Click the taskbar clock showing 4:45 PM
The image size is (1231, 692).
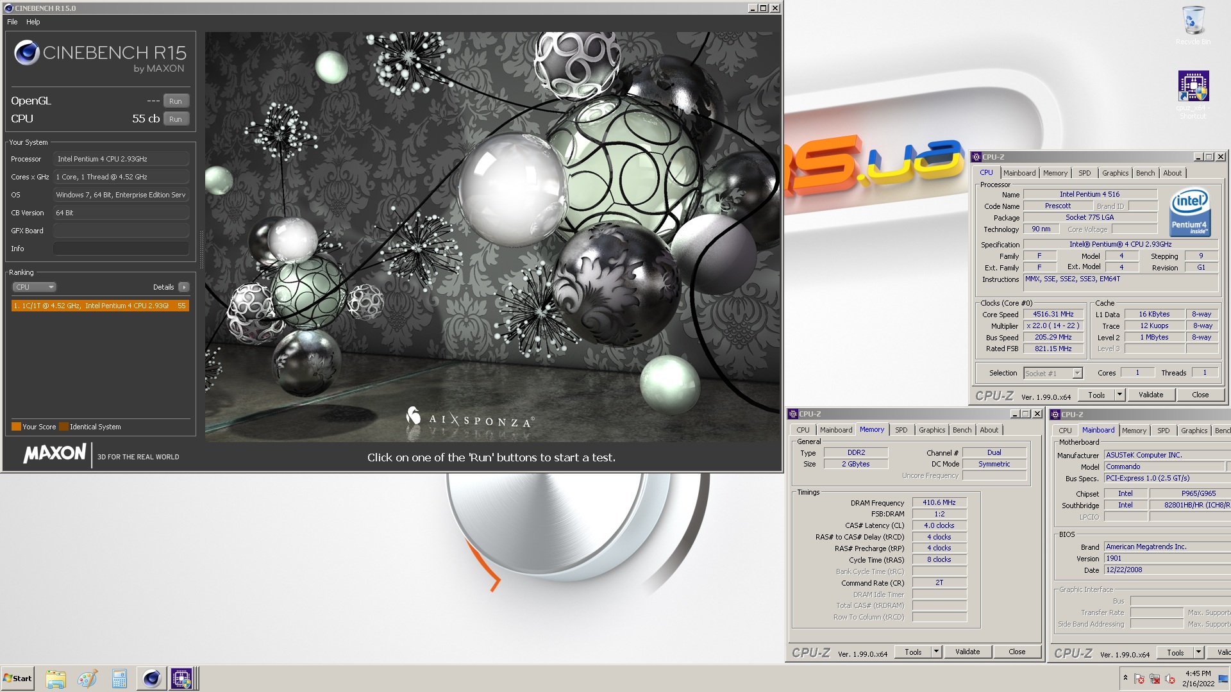click(x=1198, y=679)
